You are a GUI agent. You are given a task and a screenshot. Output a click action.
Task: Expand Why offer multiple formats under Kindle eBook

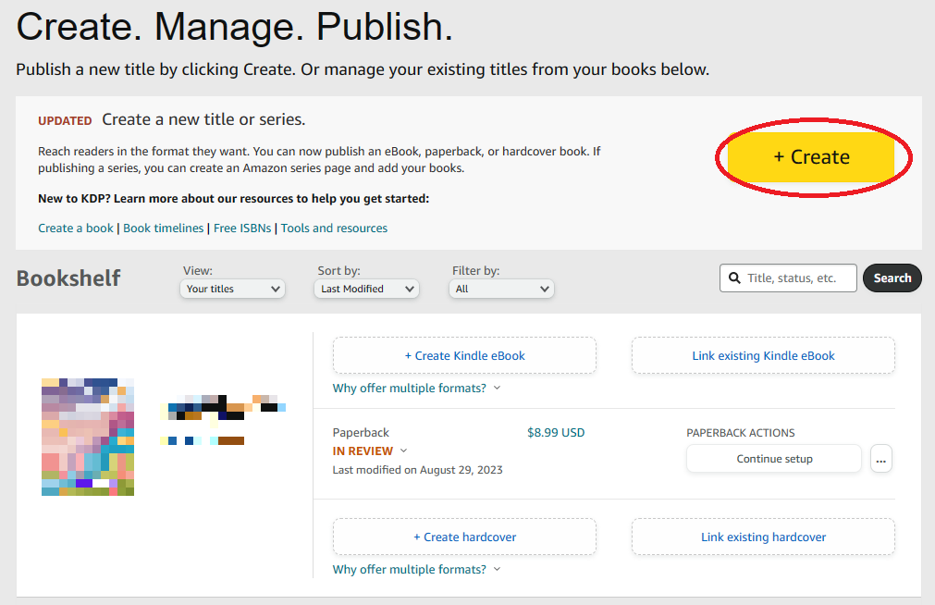click(416, 388)
